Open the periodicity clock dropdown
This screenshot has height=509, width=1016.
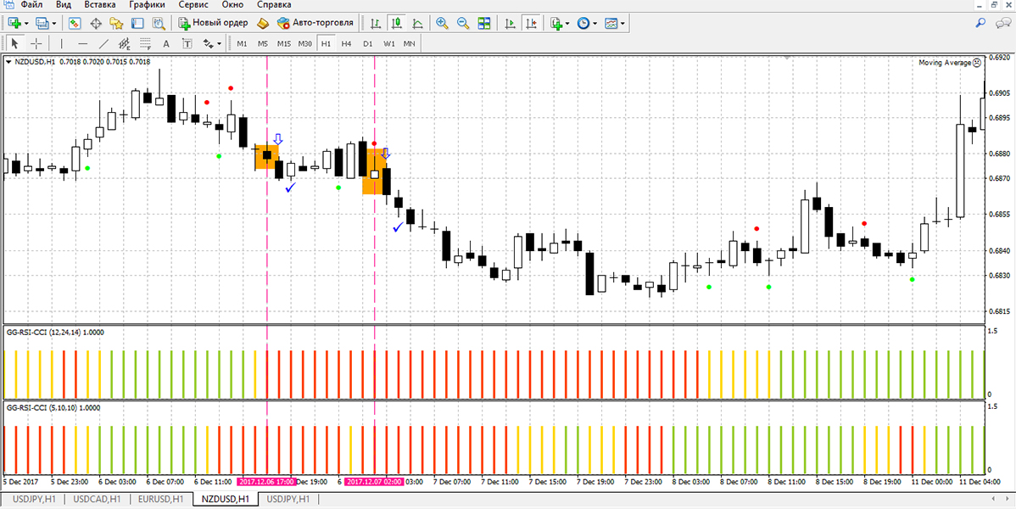click(595, 24)
